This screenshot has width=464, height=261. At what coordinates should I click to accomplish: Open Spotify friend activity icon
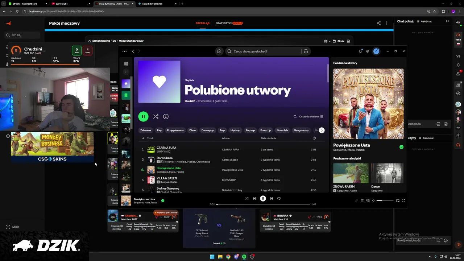[368, 51]
